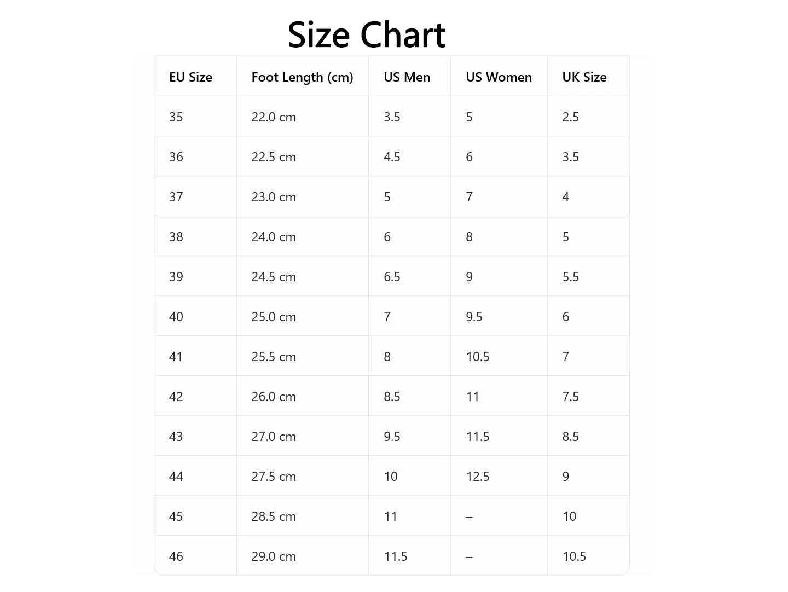The height and width of the screenshot is (592, 788).
Task: Click the Foot Length (cm) header
Action: tap(302, 77)
